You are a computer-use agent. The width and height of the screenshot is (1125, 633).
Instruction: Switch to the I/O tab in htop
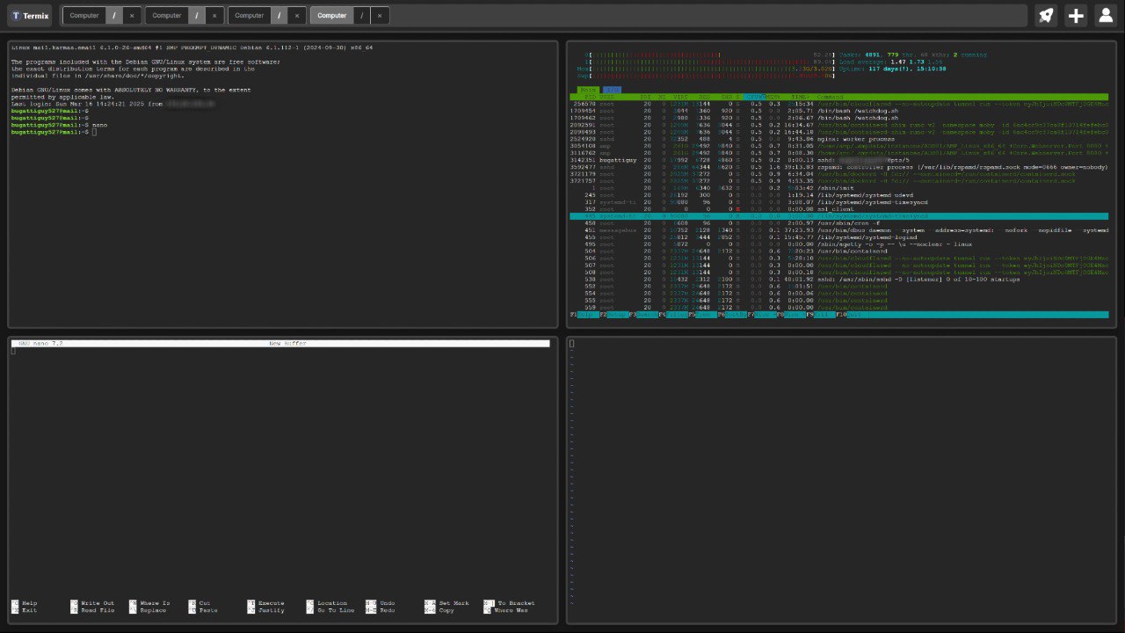[611, 90]
